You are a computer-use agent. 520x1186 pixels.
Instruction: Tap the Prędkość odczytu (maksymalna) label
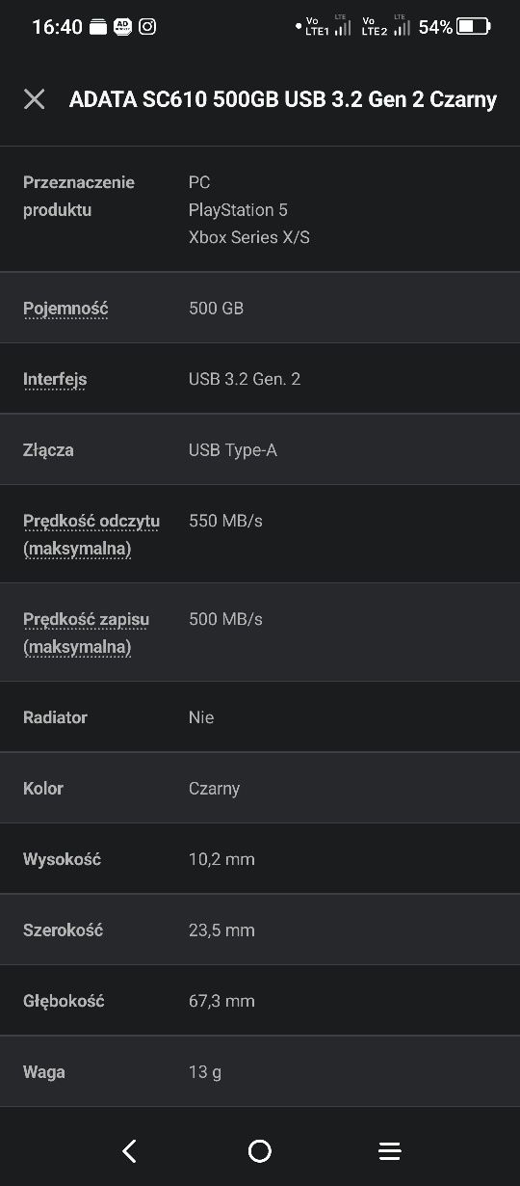tap(91, 535)
